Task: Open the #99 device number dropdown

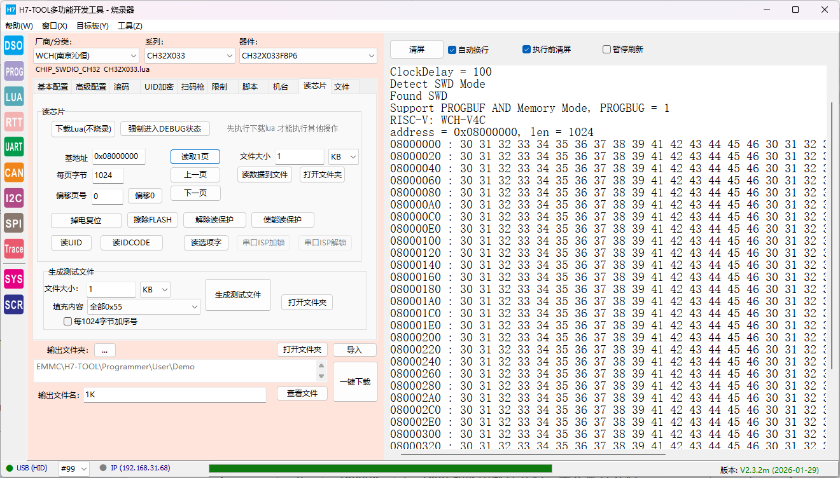Action: [x=74, y=468]
